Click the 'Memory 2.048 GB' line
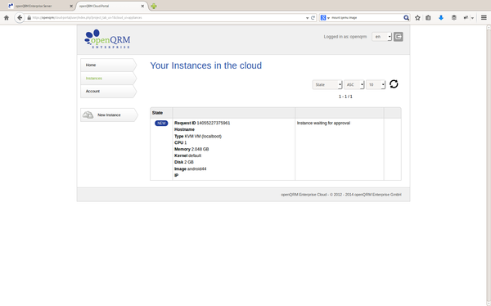 (191, 149)
